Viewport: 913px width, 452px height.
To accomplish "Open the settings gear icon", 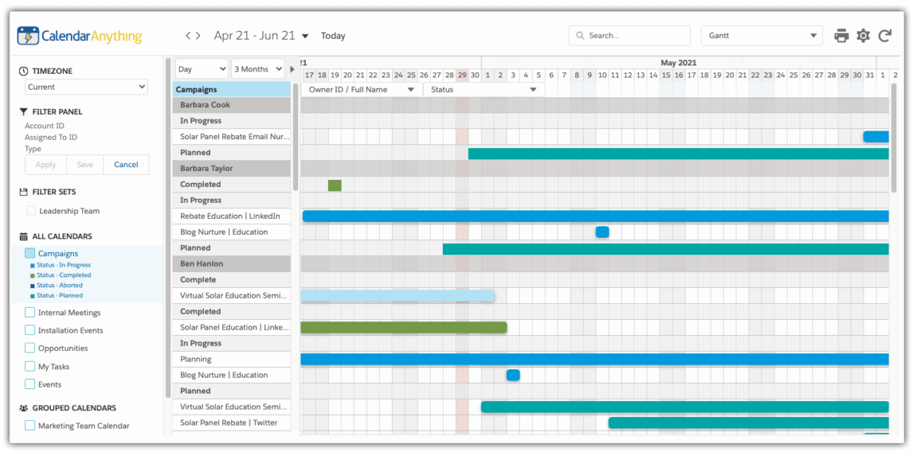I will click(x=863, y=35).
